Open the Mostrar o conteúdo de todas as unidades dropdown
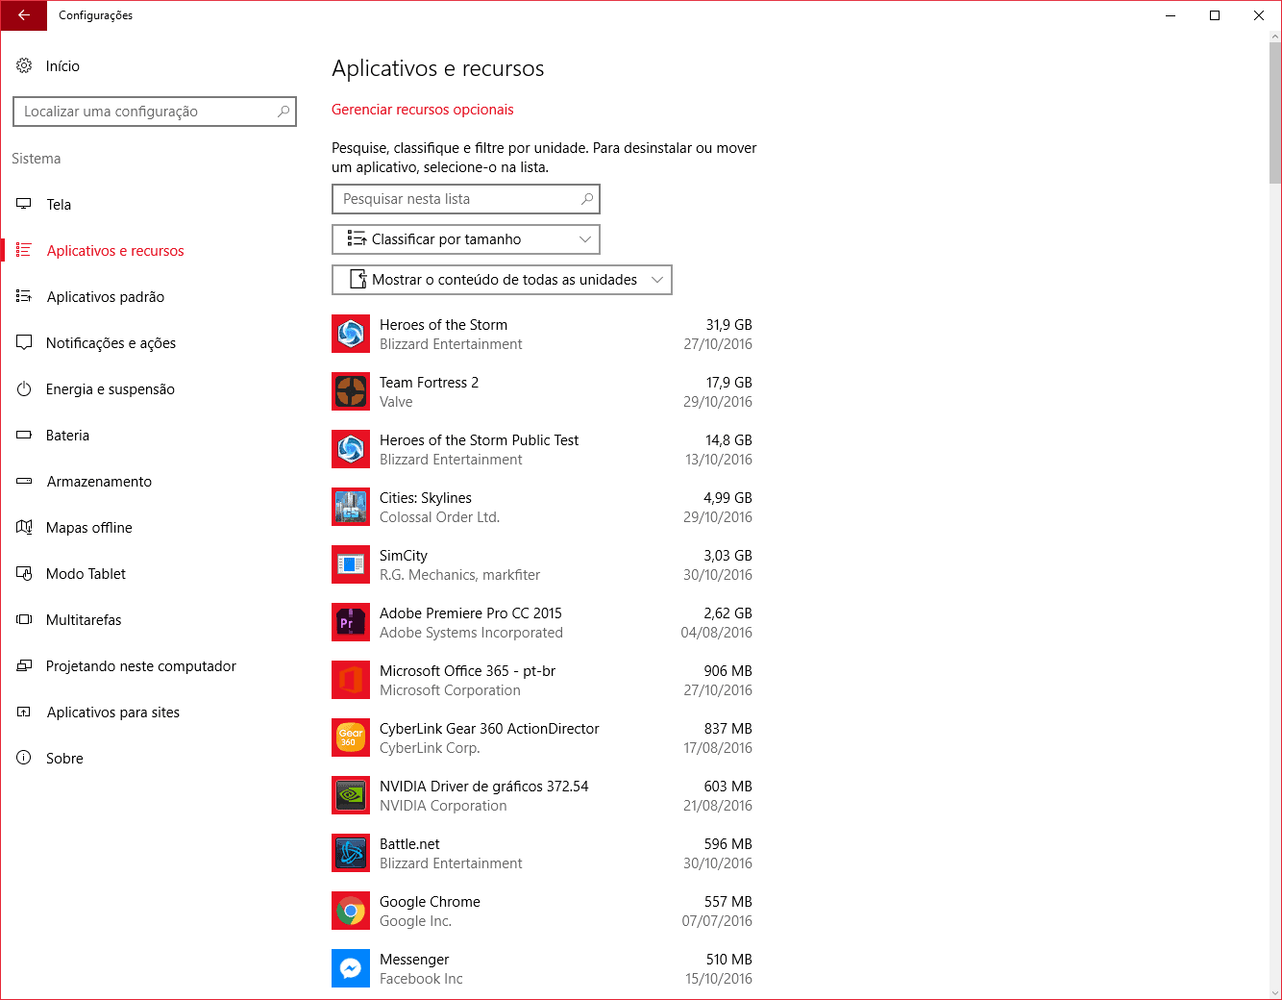The height and width of the screenshot is (1000, 1282). pos(502,280)
